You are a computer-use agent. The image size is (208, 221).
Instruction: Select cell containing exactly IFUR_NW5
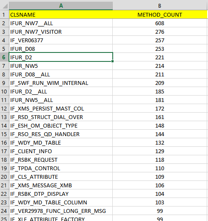(x=61, y=66)
